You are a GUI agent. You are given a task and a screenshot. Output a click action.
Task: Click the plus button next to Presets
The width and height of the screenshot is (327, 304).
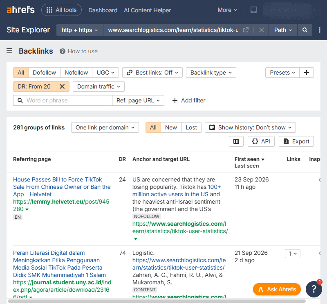coord(306,73)
